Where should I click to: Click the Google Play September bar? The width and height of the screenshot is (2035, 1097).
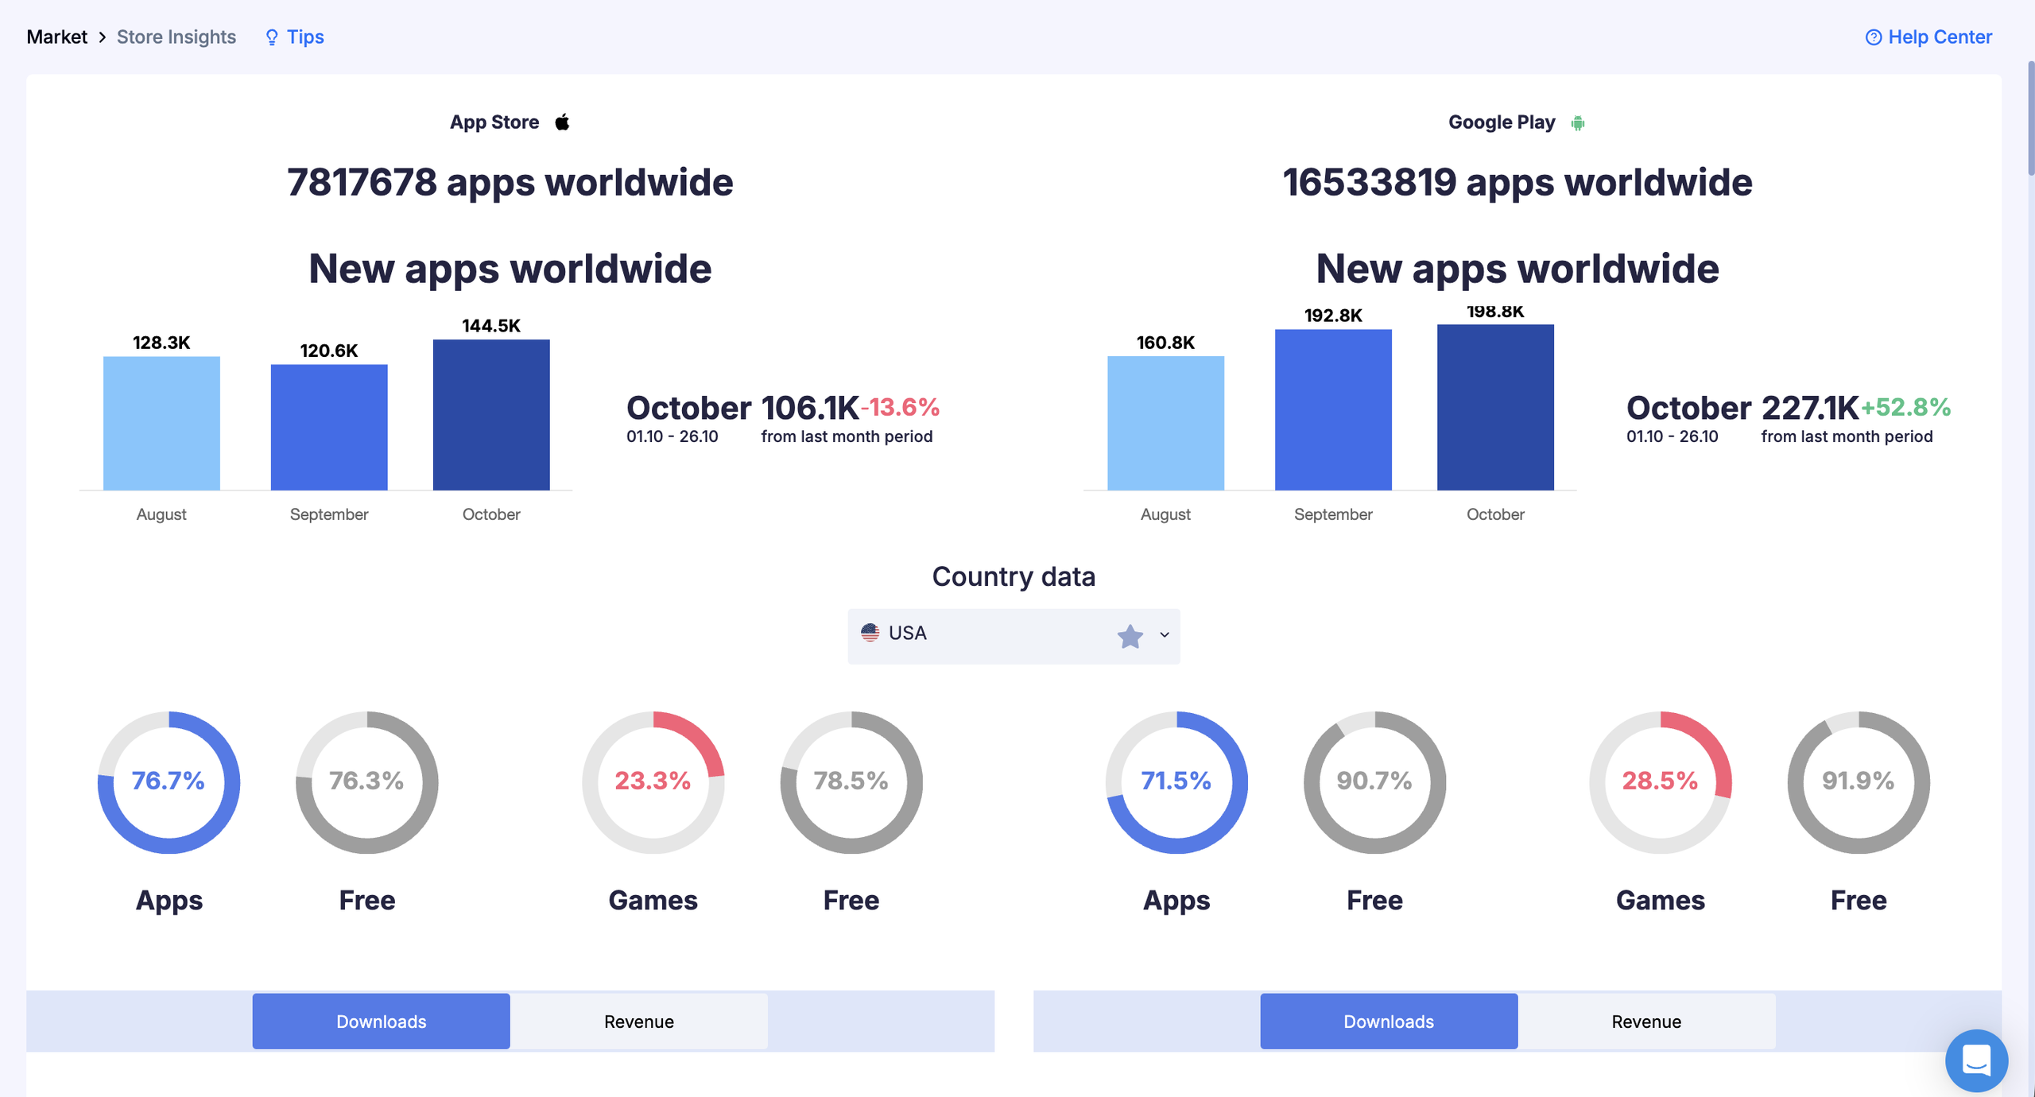pyautogui.click(x=1333, y=410)
